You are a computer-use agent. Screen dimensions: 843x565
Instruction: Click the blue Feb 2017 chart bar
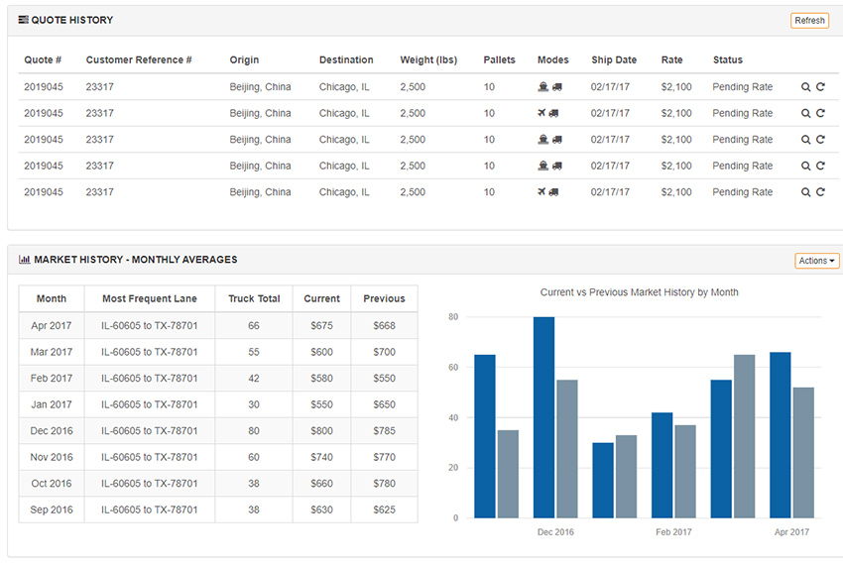[662, 465]
